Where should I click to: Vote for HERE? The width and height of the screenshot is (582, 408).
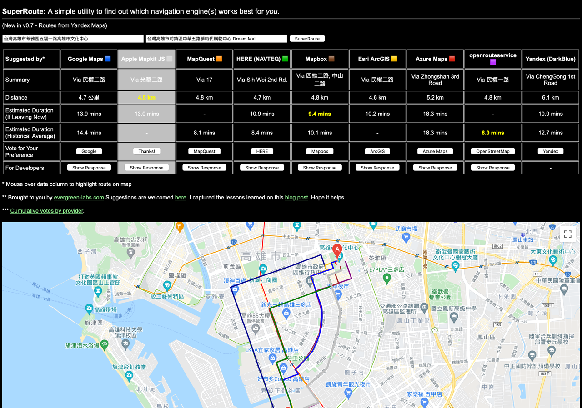click(262, 151)
